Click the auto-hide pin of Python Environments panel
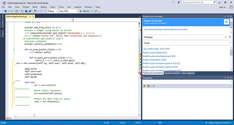Viewport: 234px width, 125px height. coord(228,16)
